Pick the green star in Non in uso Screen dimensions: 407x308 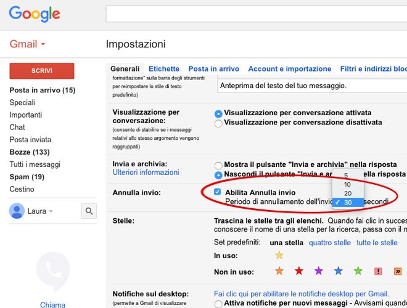[358, 271]
